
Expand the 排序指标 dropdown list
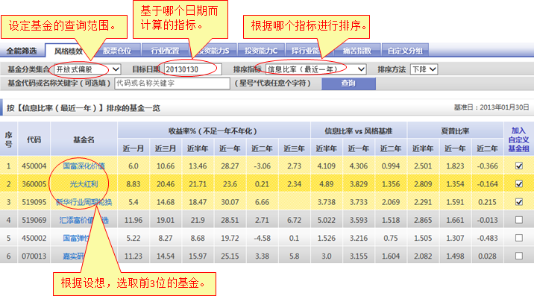pos(315,69)
